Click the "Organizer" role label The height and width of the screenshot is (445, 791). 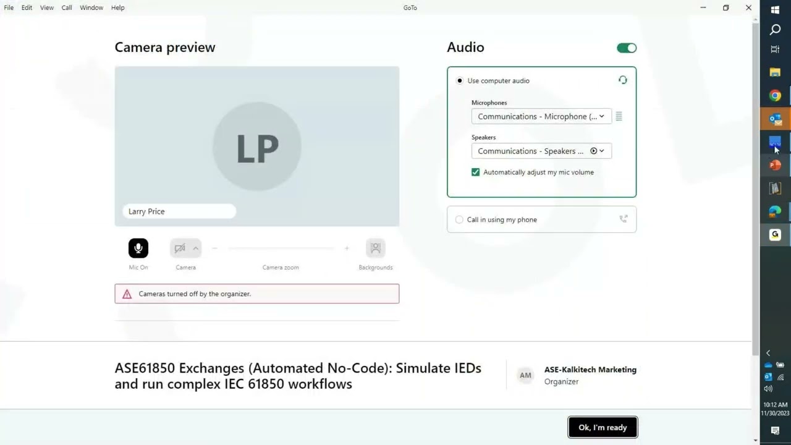pyautogui.click(x=561, y=381)
